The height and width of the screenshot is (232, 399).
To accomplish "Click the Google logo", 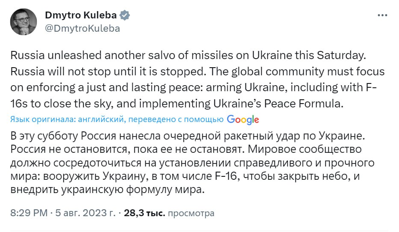I will point(243,119).
